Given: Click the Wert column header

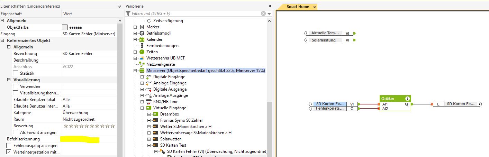Looking at the screenshot, I should click(67, 14).
